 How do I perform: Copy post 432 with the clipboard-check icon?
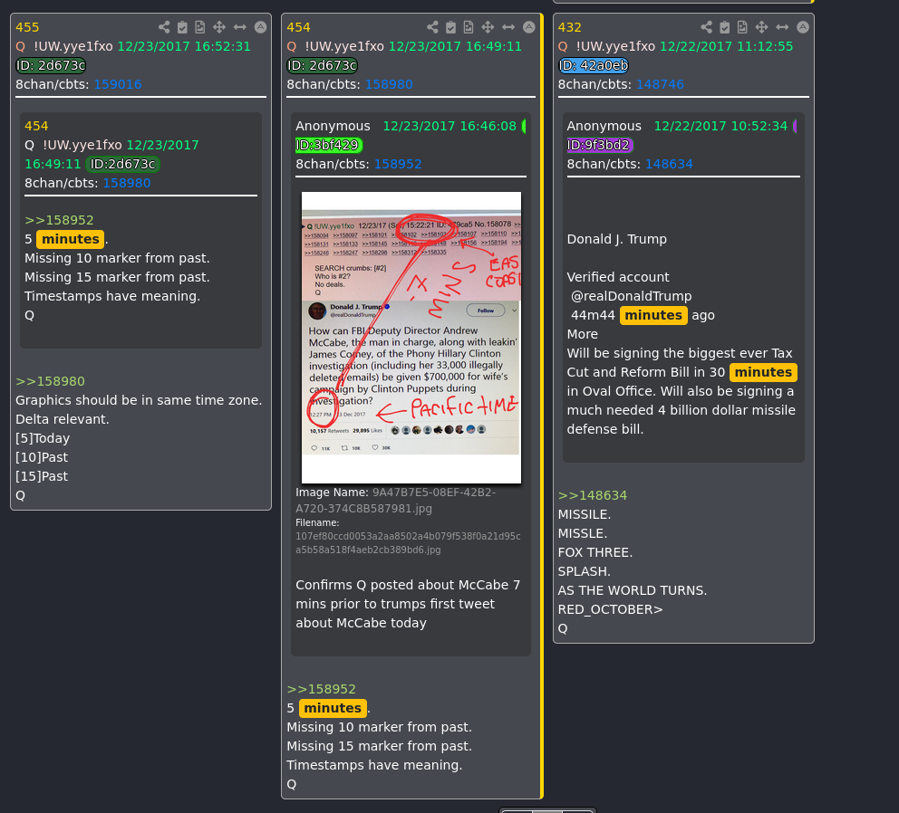pyautogui.click(x=725, y=27)
